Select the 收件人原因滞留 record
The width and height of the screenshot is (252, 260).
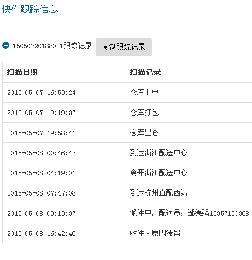[155, 233]
